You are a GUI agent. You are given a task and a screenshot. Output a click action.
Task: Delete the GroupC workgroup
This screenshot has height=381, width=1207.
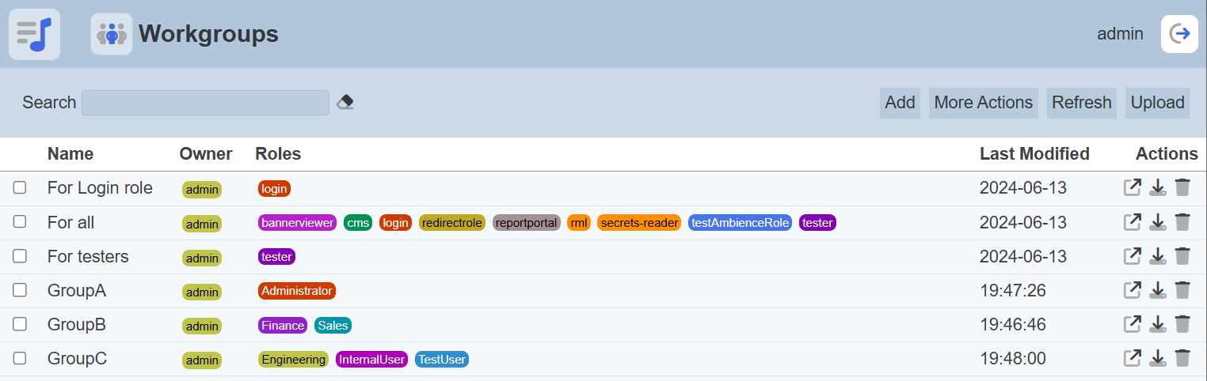tap(1182, 358)
